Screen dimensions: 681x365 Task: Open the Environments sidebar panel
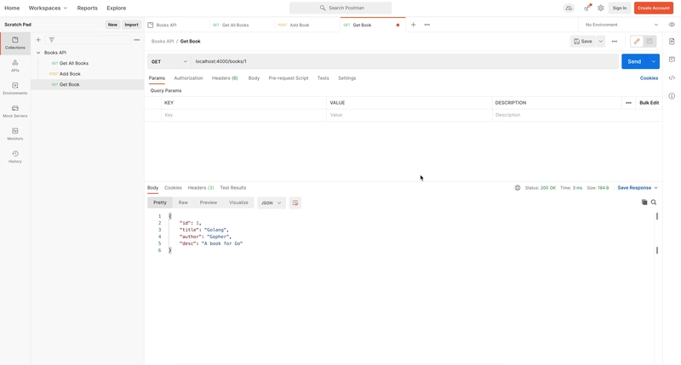(x=14, y=88)
